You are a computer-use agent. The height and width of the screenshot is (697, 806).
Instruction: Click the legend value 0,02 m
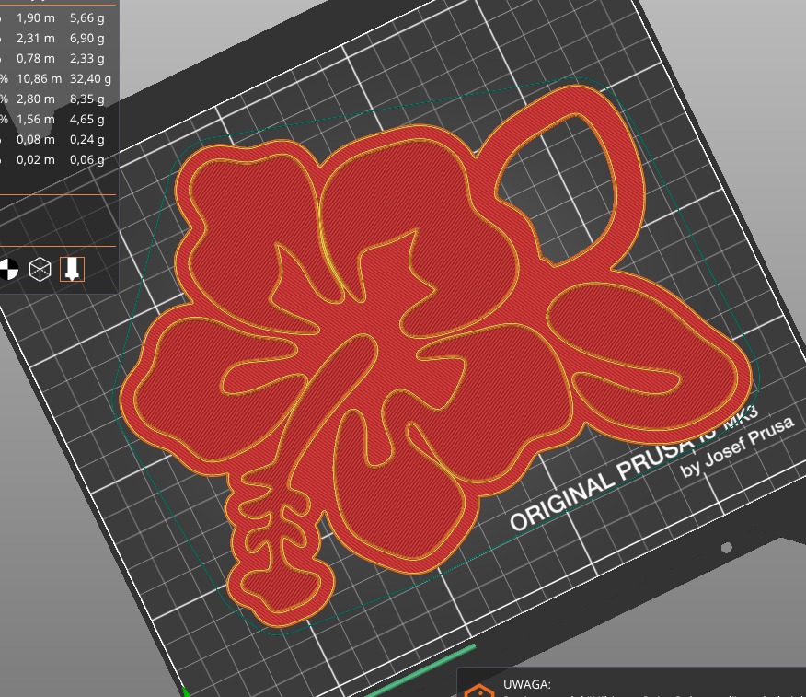[36, 160]
